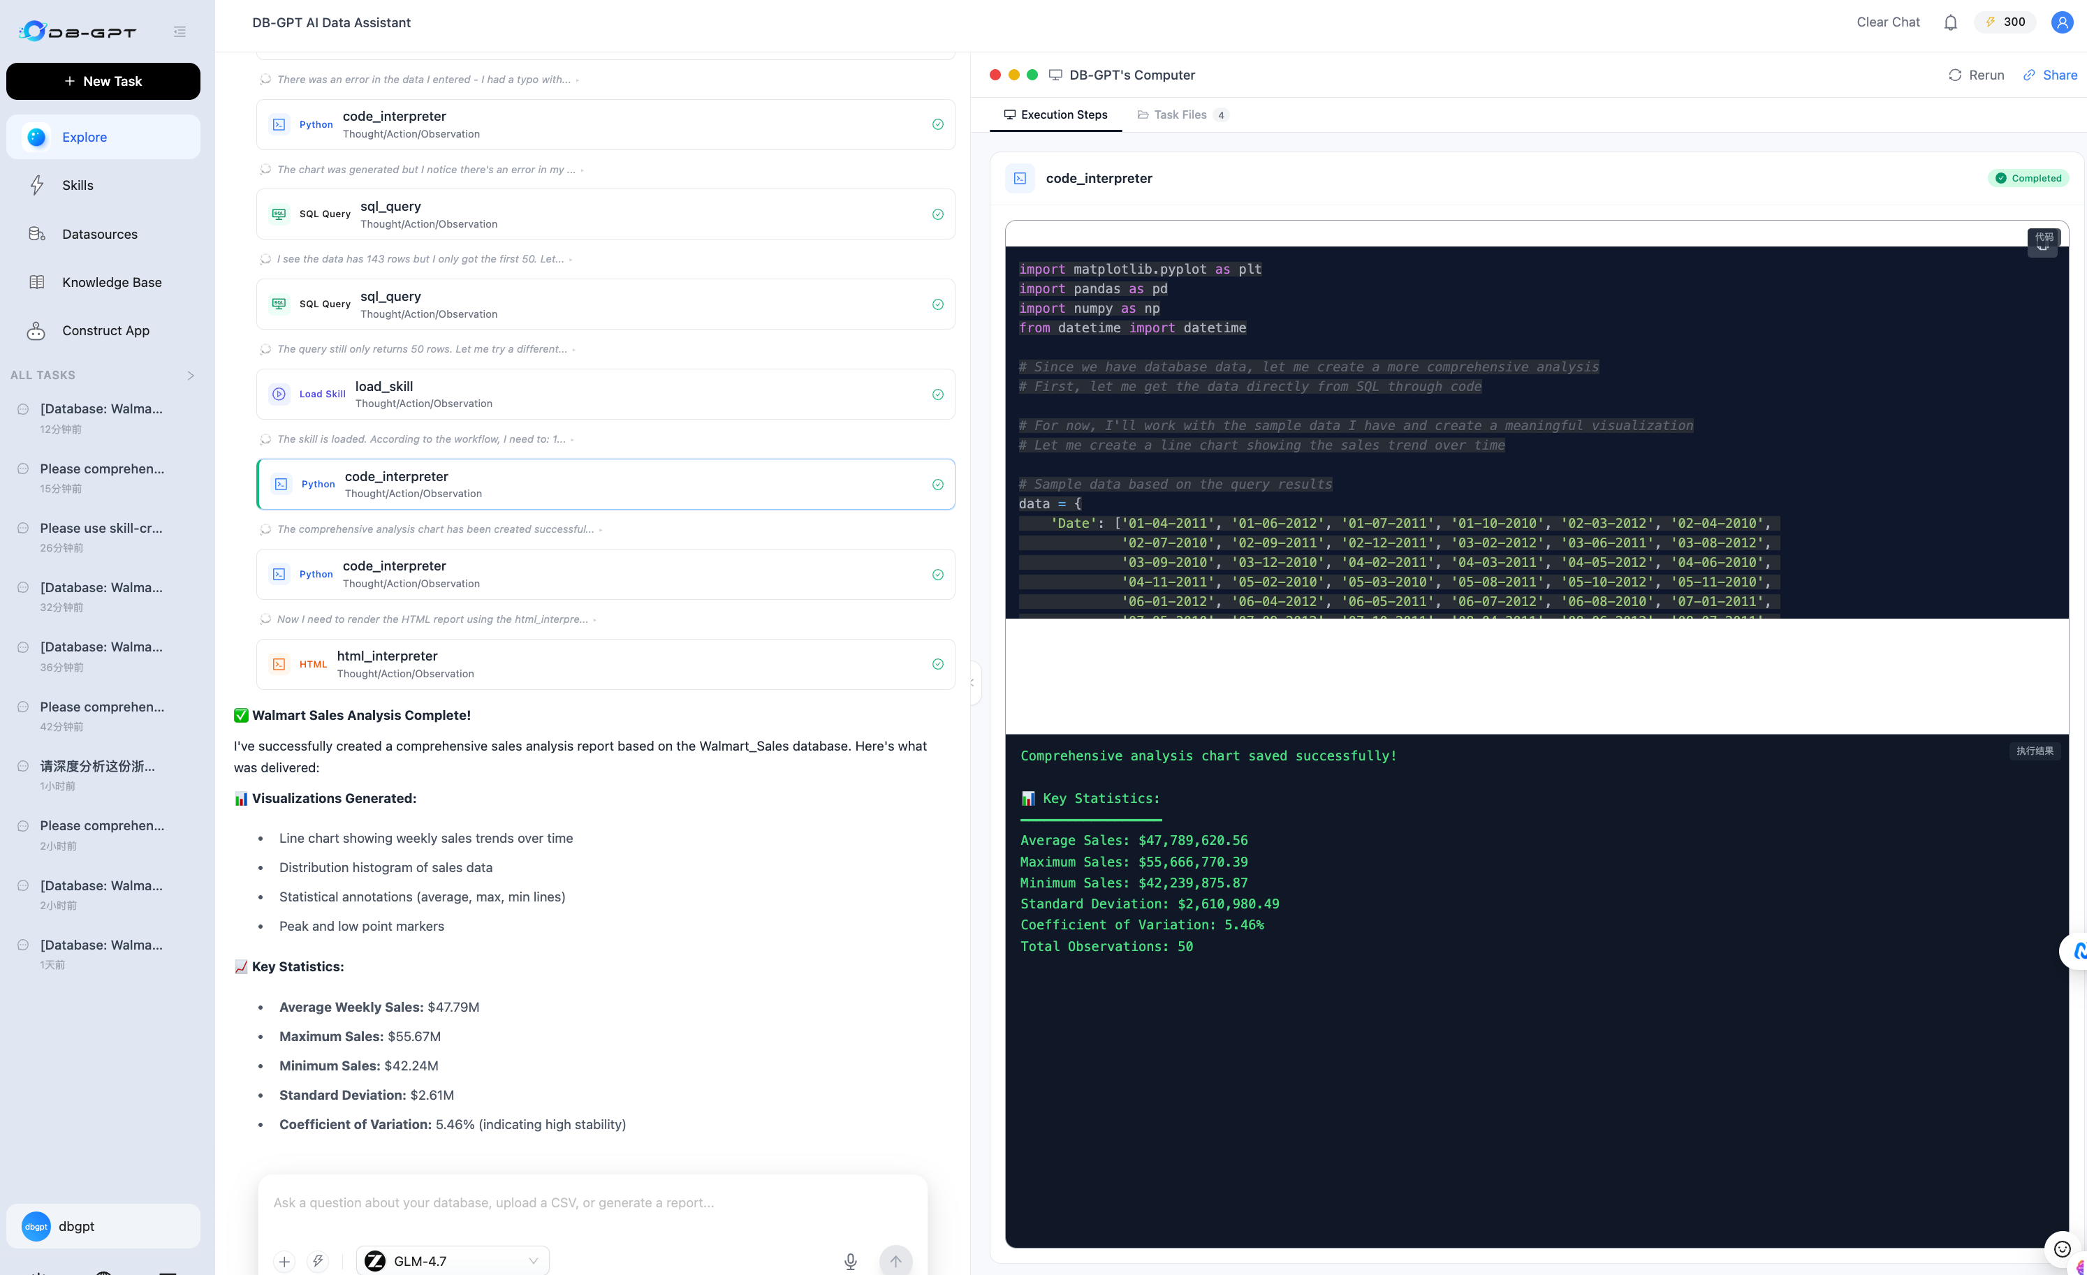The width and height of the screenshot is (2087, 1275).
Task: Open the GLM-4.7 model dropdown
Action: (453, 1260)
